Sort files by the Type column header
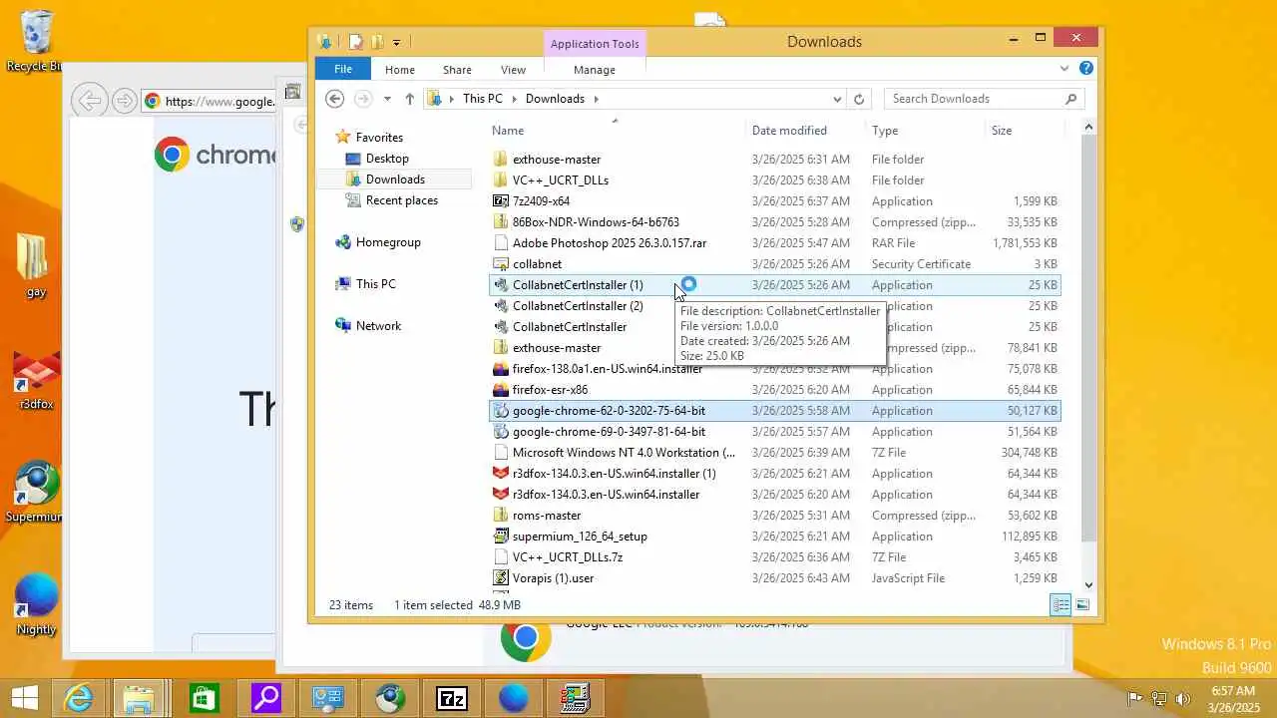The height and width of the screenshot is (718, 1277). point(885,131)
